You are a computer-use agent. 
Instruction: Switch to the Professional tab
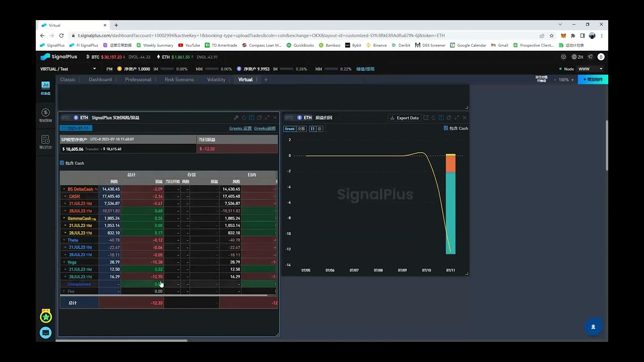pos(138,79)
